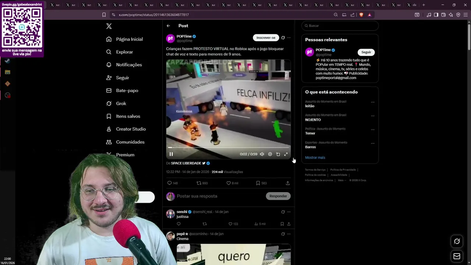Open more options for leitão trend
The height and width of the screenshot is (265, 471).
[x=373, y=102]
